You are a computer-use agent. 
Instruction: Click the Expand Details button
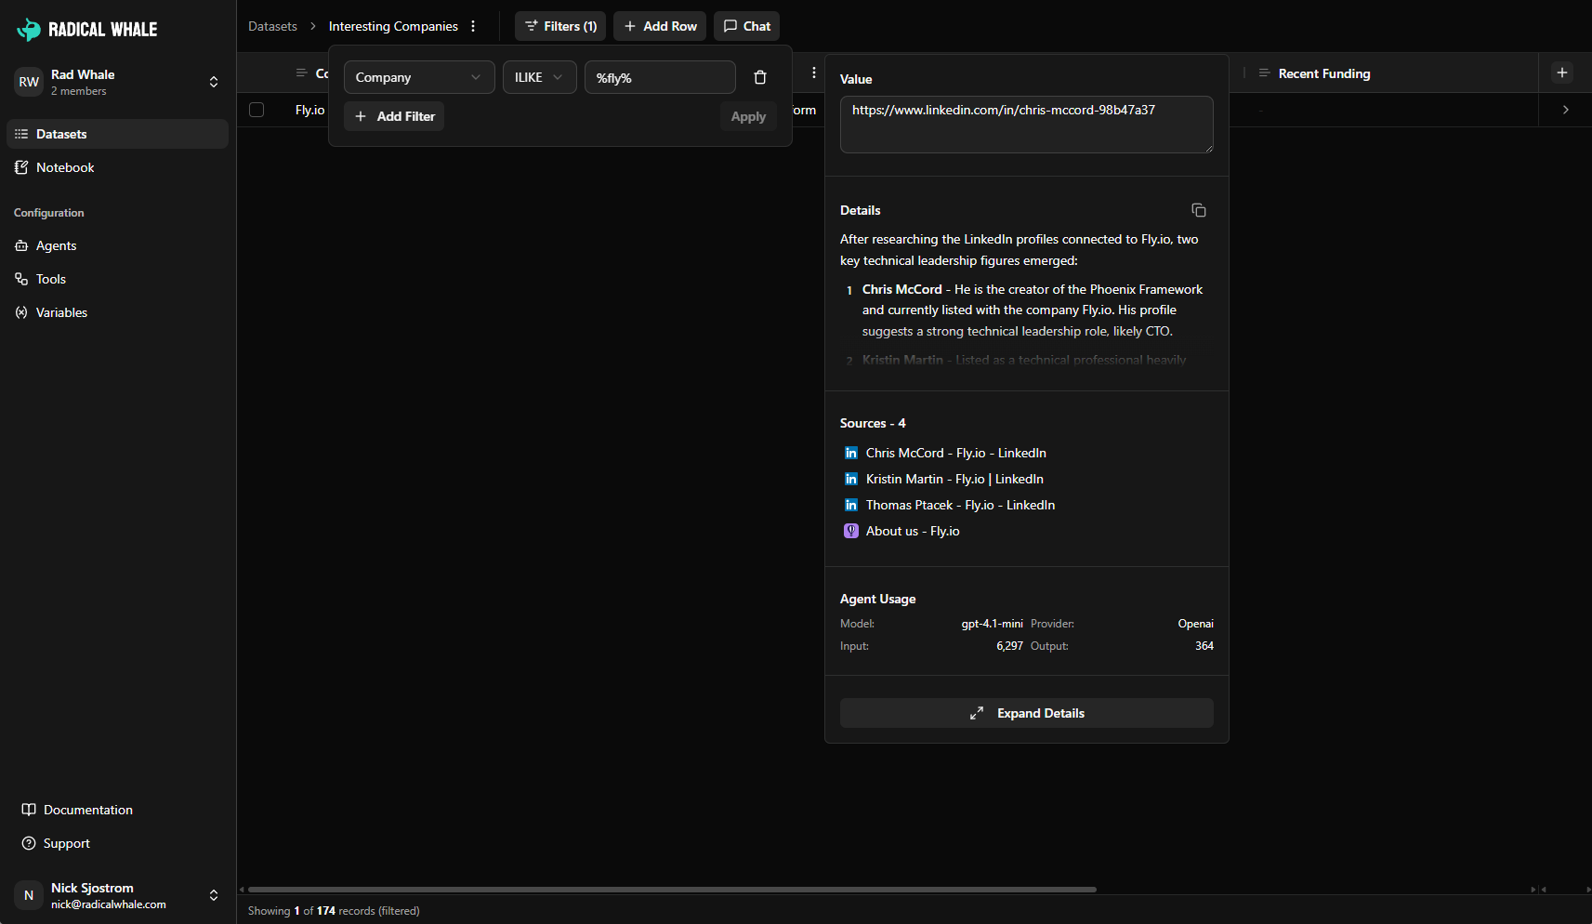pos(1026,713)
